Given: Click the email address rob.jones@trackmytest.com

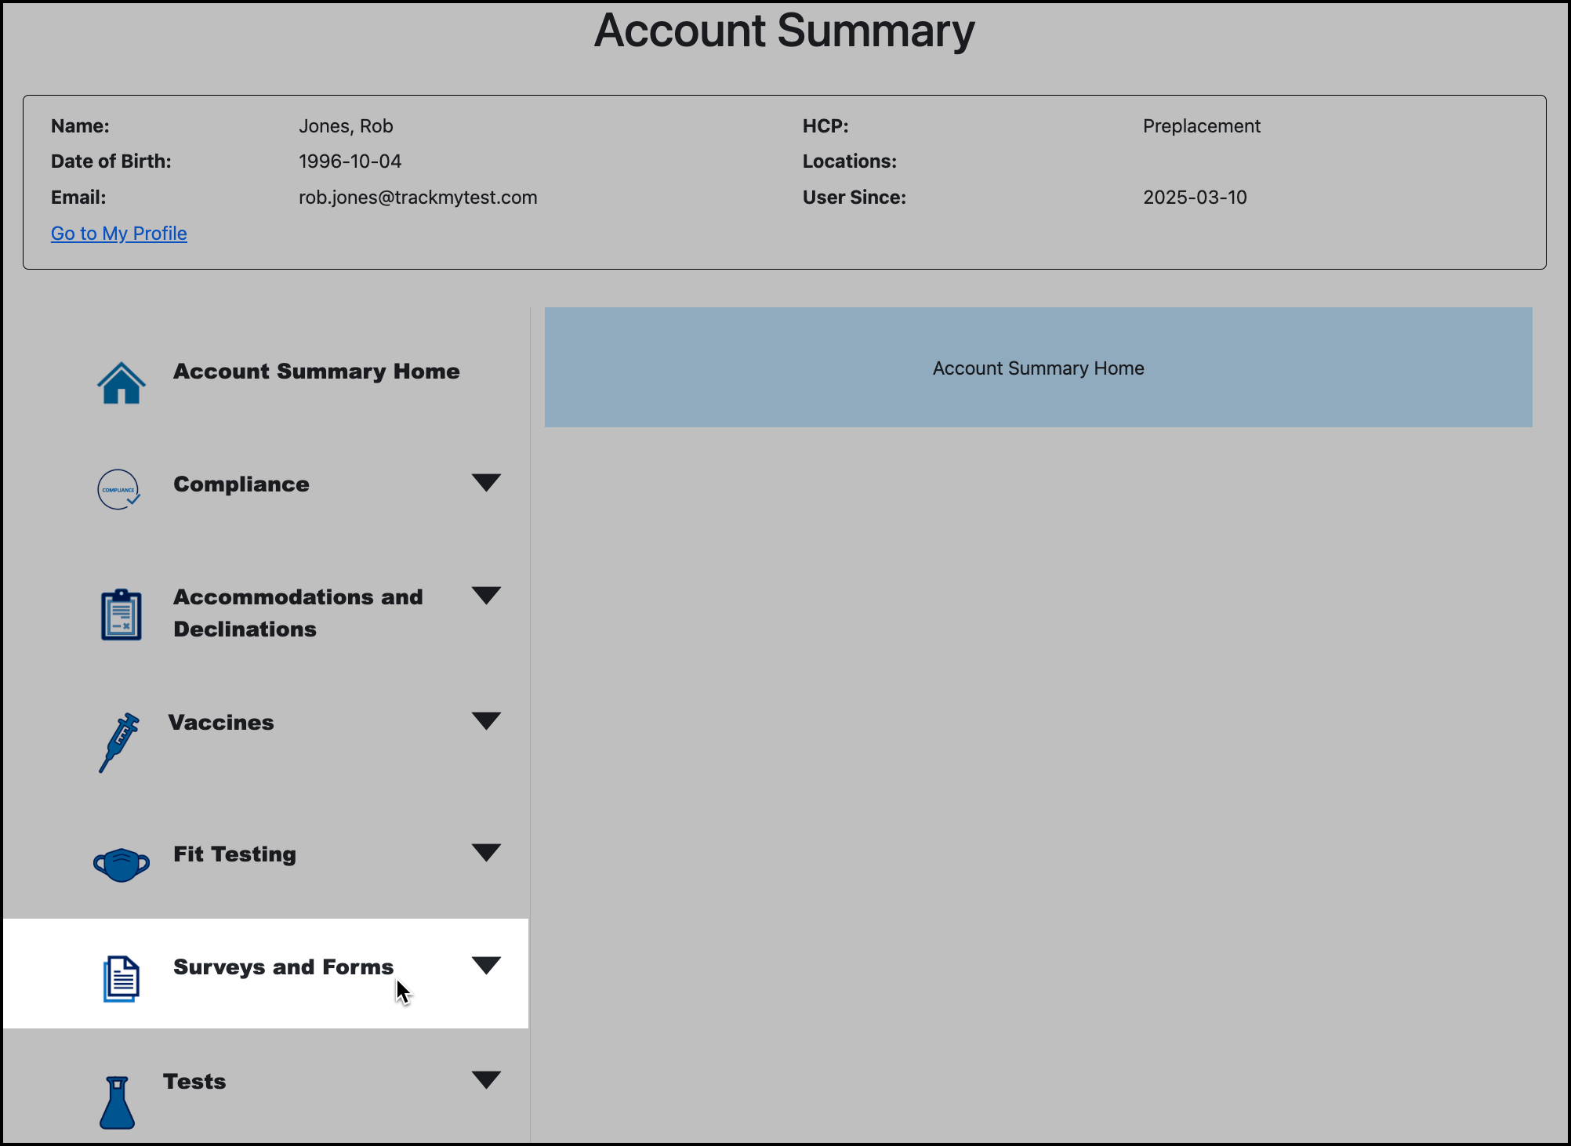Looking at the screenshot, I should [x=418, y=197].
